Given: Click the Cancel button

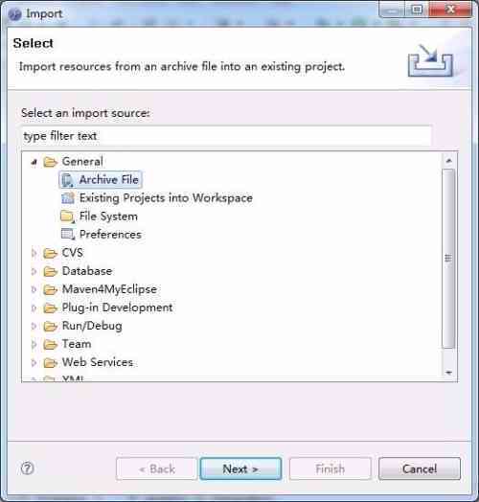Looking at the screenshot, I should pyautogui.click(x=420, y=468).
